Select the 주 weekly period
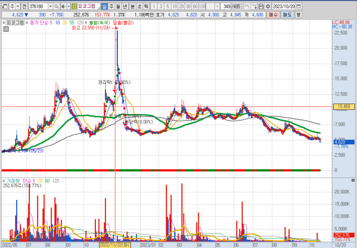 click(x=111, y=6)
